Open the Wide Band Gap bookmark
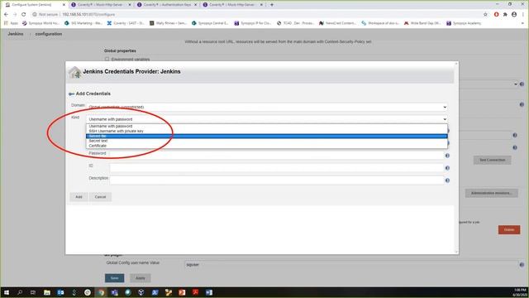 [x=422, y=23]
